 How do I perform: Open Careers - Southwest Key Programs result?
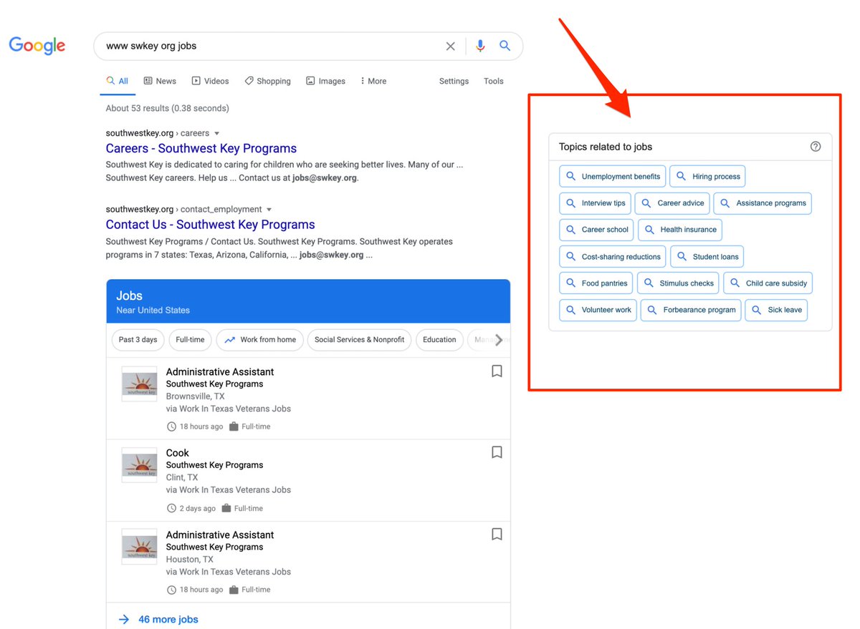click(x=201, y=148)
